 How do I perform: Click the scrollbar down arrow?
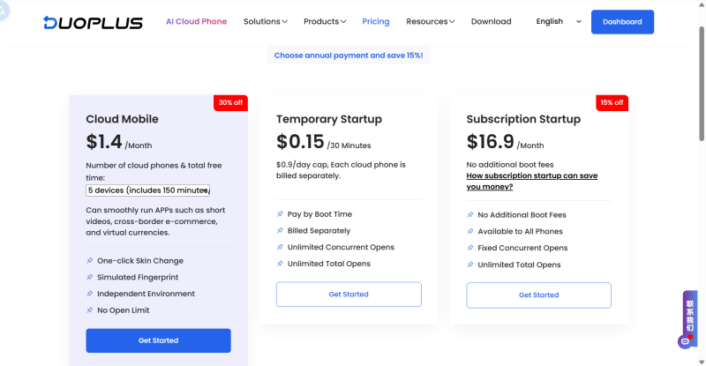702,362
